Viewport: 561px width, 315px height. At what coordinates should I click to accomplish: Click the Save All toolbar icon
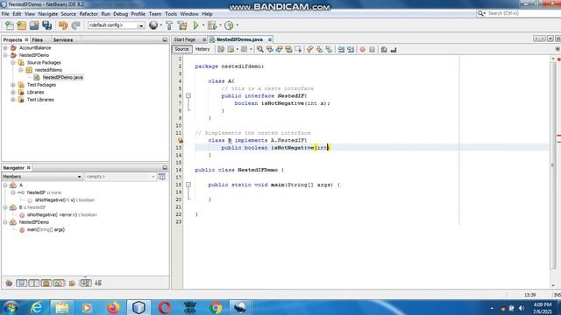[46, 25]
